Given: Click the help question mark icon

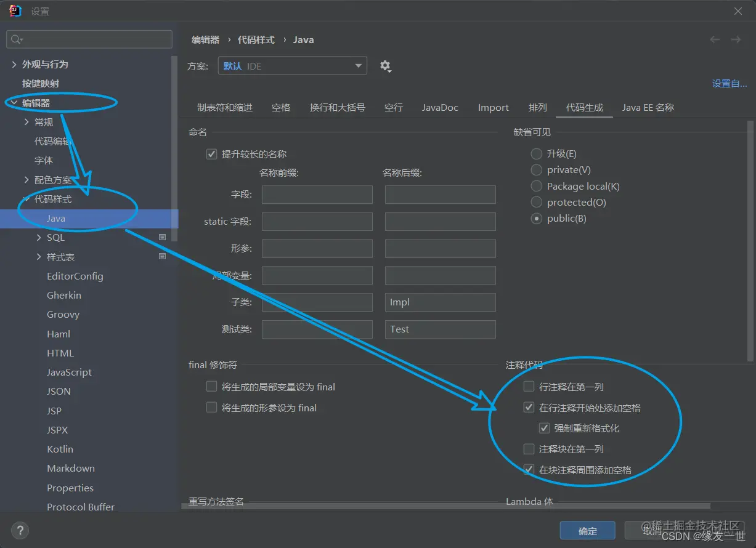Looking at the screenshot, I should pos(20,530).
